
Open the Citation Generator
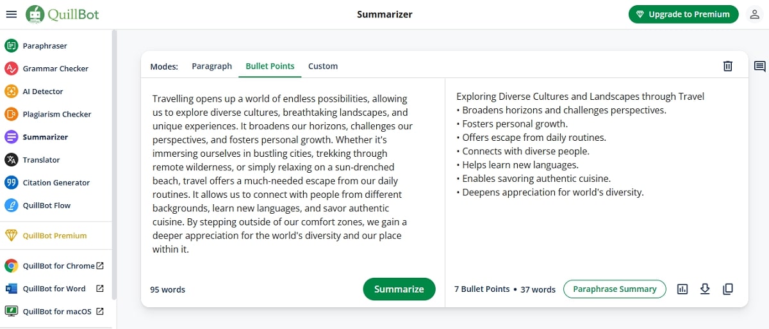point(56,182)
